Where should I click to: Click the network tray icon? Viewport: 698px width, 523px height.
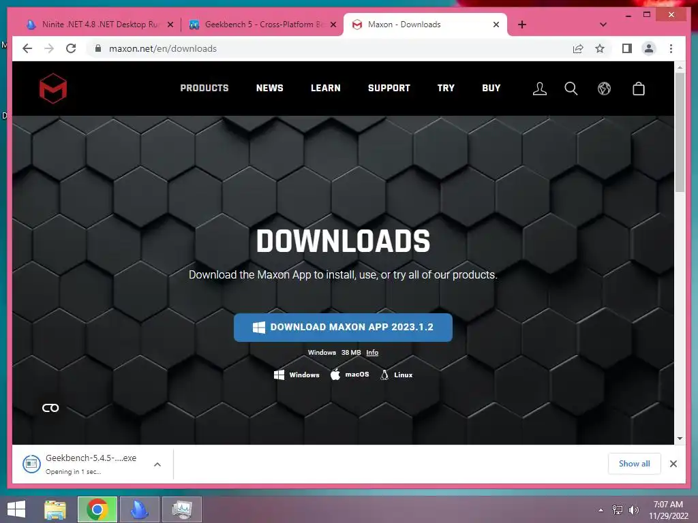[x=618, y=510]
